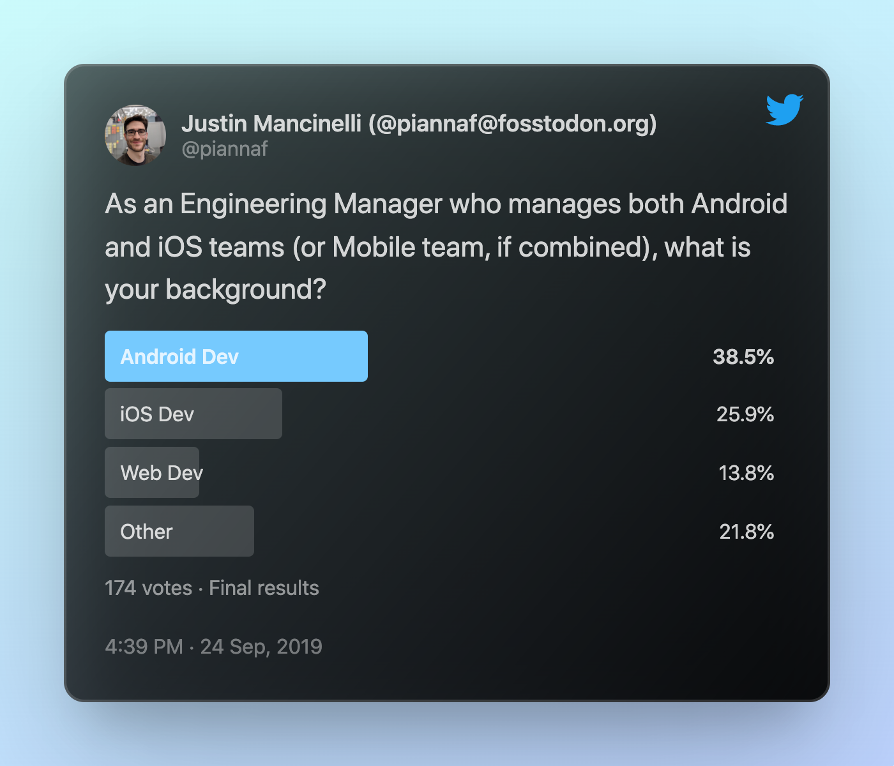Open the 4:39 PM timestamp link
The image size is (894, 766).
coord(144,647)
